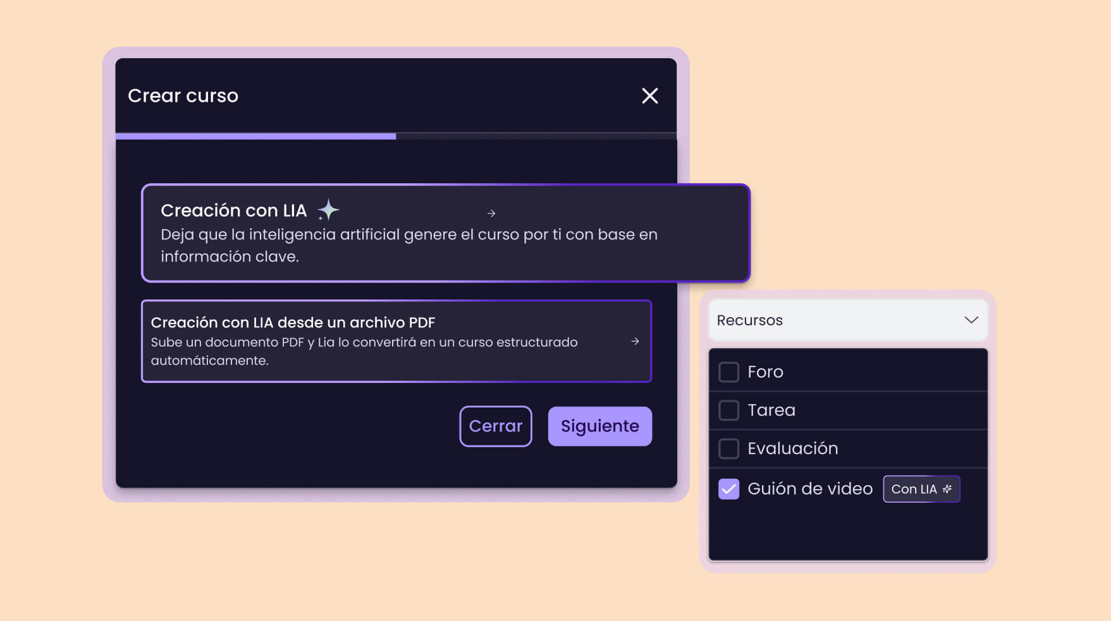Click the Tarea label text
1111x621 pixels.
point(771,411)
